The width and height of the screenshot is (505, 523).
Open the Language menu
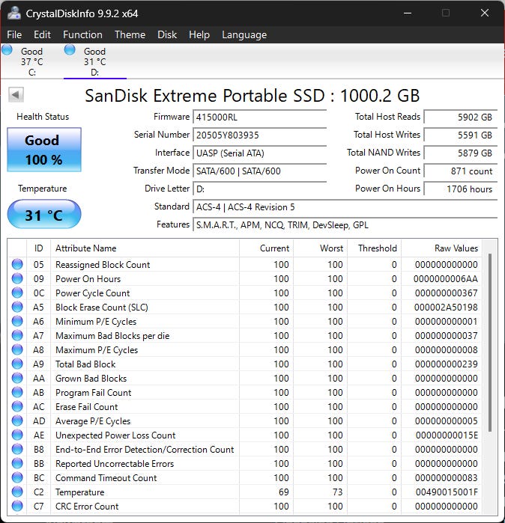(244, 34)
